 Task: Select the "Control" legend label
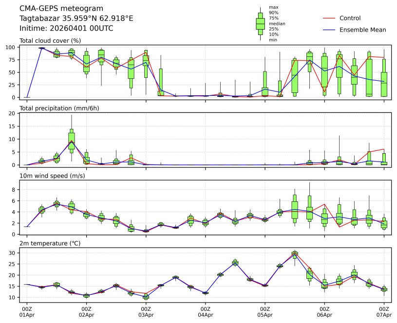click(350, 18)
